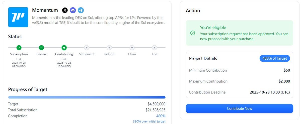This screenshot has height=124, width=301.
Task: Select the Review status step marker
Action: (x=42, y=48)
